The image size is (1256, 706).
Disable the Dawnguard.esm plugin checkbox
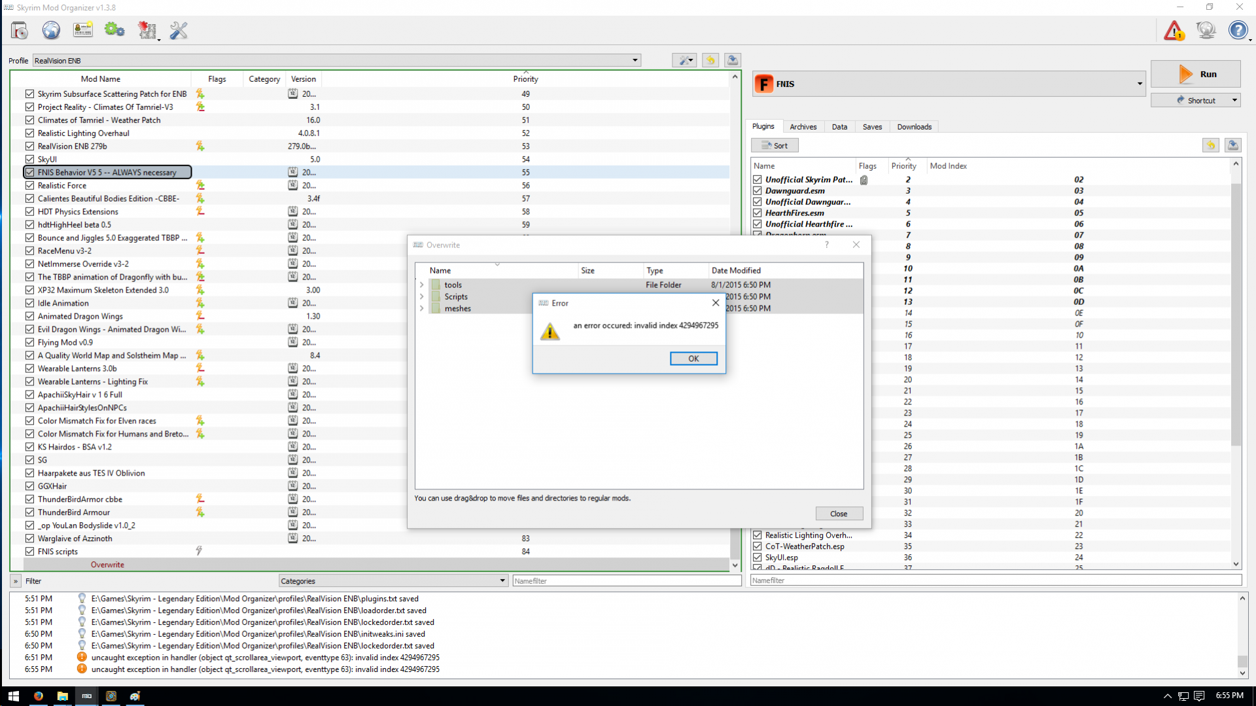point(757,190)
